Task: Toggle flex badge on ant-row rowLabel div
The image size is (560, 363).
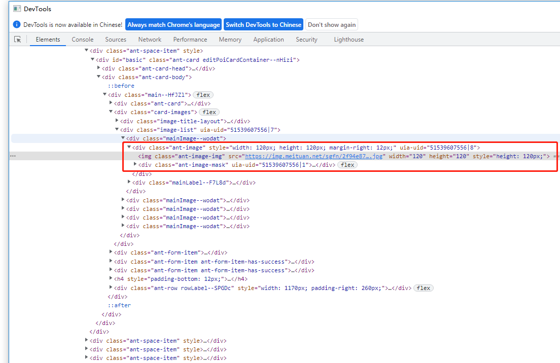Action: [423, 288]
